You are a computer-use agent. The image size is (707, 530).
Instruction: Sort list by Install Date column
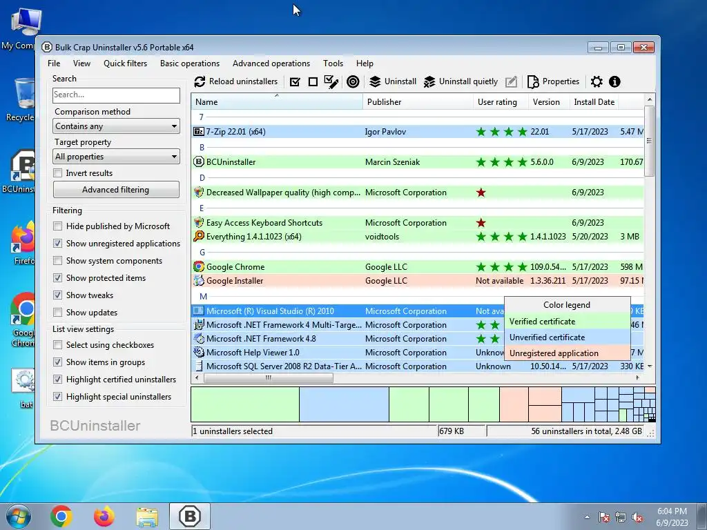(594, 102)
